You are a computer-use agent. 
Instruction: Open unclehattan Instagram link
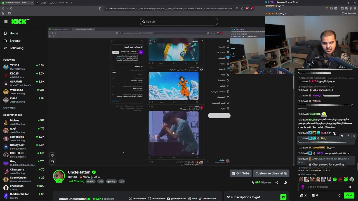[156, 198]
